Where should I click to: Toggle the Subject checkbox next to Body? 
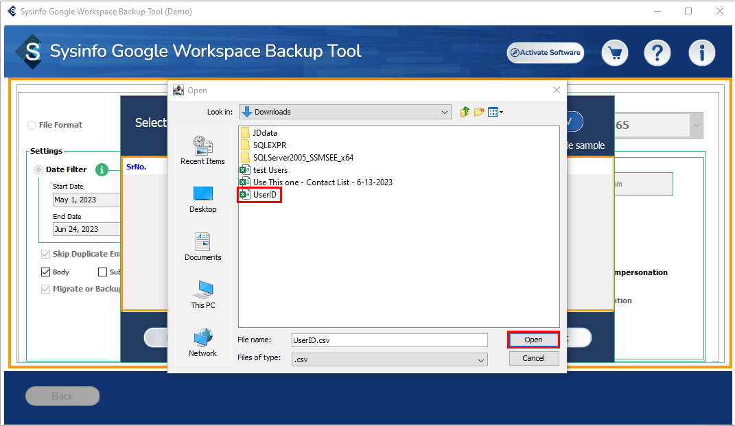point(102,272)
